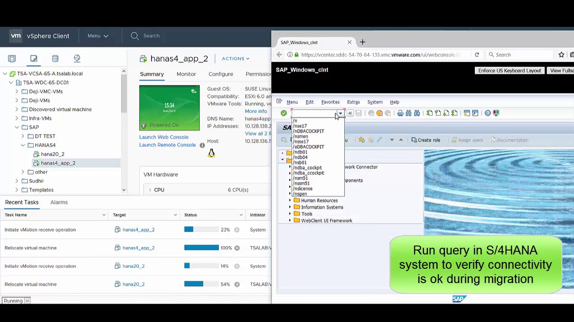Expand the Templates folder in tree

[17, 190]
